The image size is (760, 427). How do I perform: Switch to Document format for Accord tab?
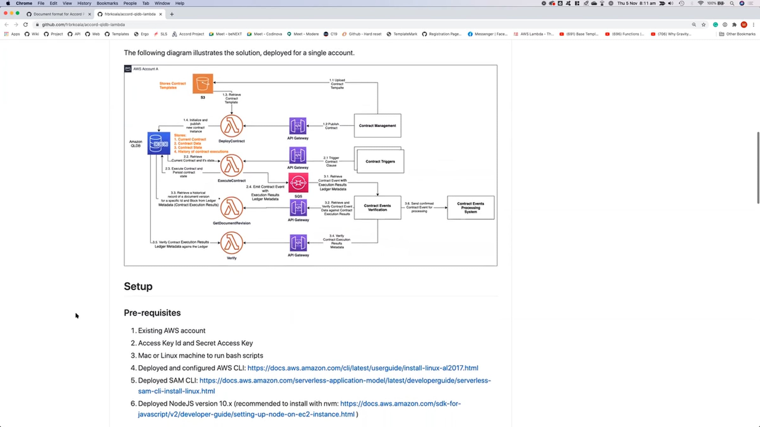pos(58,14)
